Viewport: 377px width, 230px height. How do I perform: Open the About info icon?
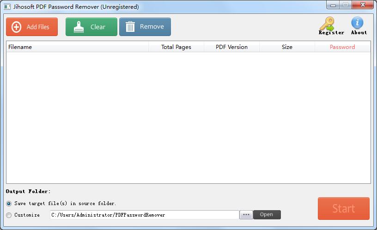[359, 26]
